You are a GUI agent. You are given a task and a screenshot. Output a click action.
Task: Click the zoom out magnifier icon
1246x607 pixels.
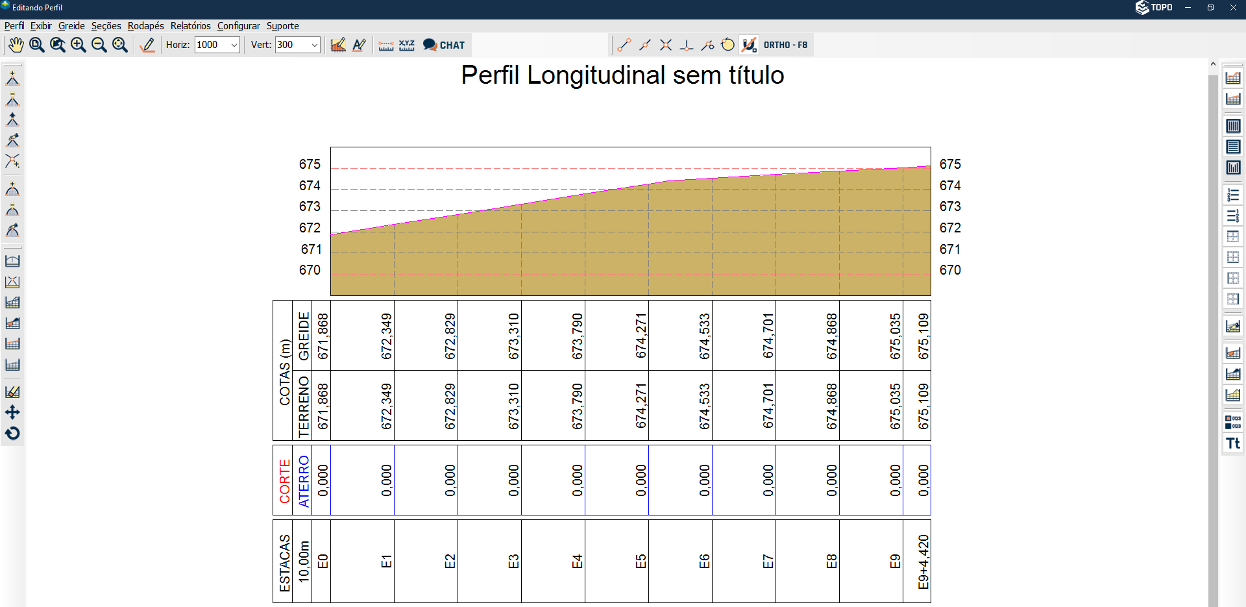[x=99, y=45]
